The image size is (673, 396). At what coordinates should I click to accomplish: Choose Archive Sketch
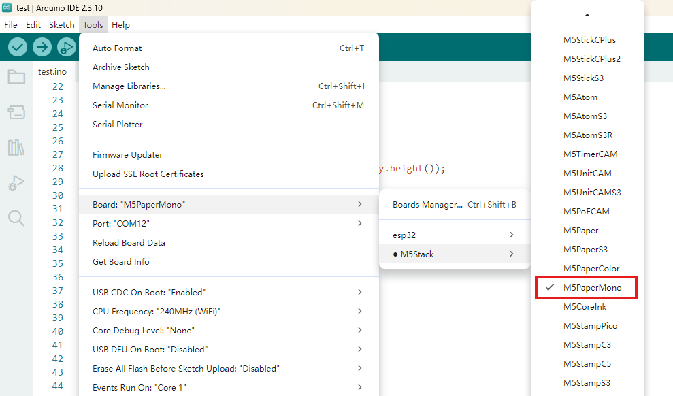pyautogui.click(x=229, y=67)
